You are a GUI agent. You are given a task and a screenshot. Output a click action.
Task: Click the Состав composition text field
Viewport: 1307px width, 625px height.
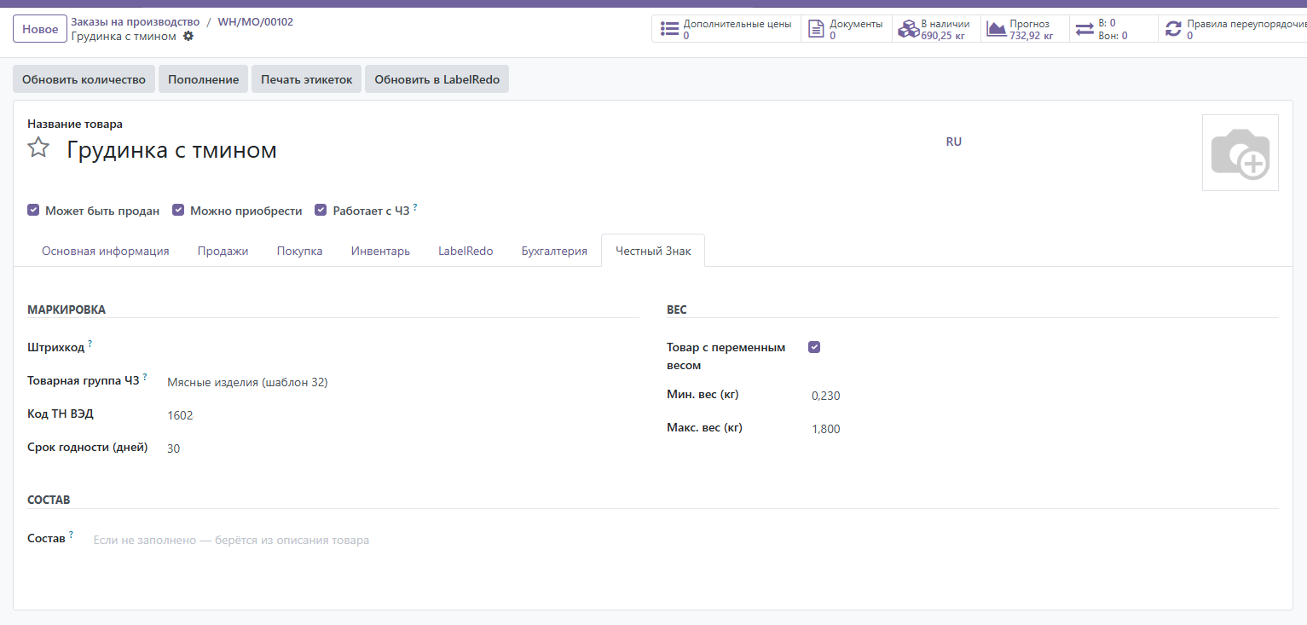point(685,541)
